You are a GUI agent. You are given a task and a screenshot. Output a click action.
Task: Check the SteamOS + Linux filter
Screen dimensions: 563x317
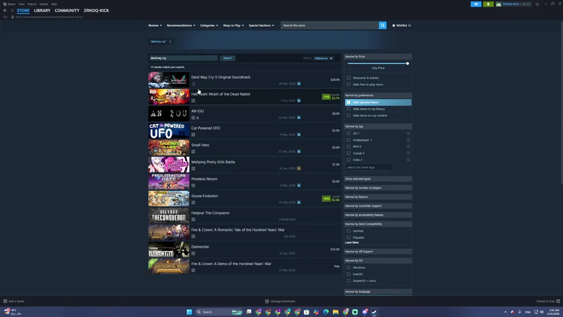point(349,281)
